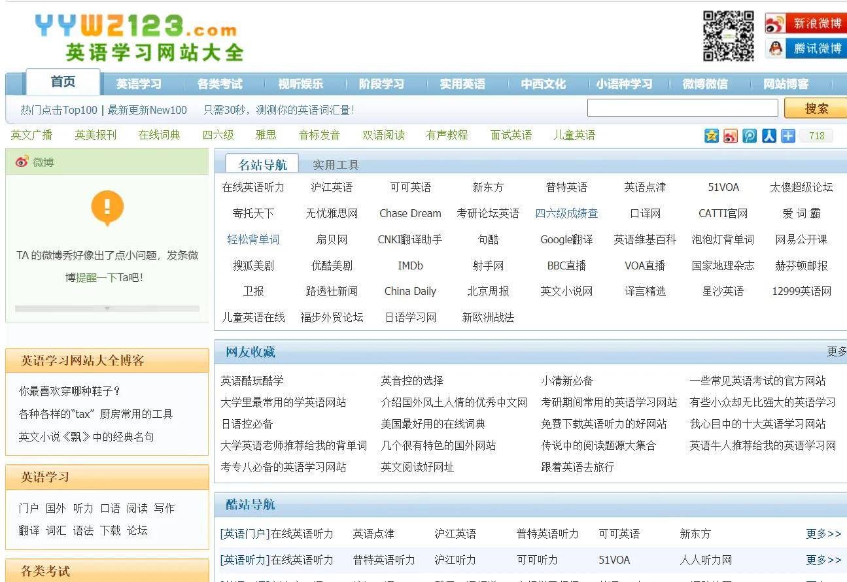This screenshot has height=582, width=847.
Task: Click [英语听力] category label in 酷站导航
Action: [245, 560]
